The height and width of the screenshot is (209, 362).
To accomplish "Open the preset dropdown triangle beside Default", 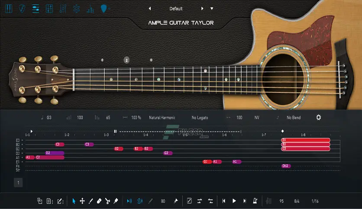I will click(212, 9).
